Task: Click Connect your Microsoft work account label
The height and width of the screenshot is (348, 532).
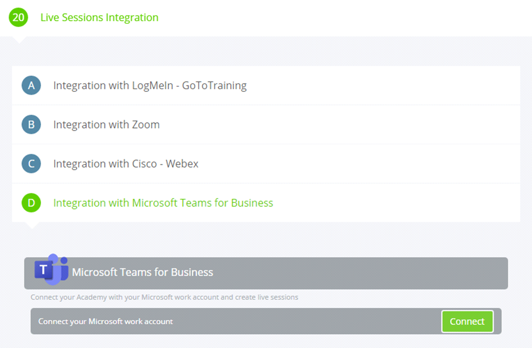Action: tap(105, 321)
